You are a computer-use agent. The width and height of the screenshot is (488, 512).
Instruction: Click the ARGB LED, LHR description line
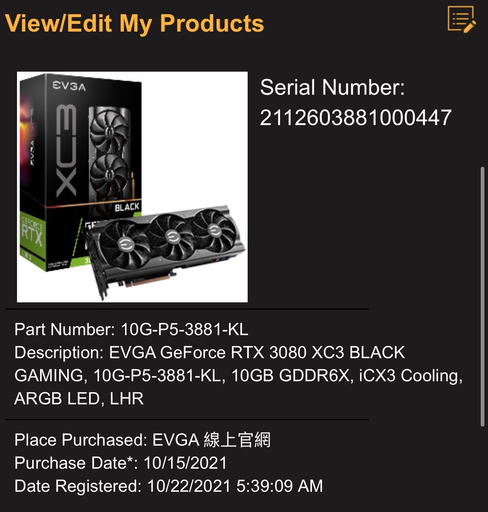79,399
